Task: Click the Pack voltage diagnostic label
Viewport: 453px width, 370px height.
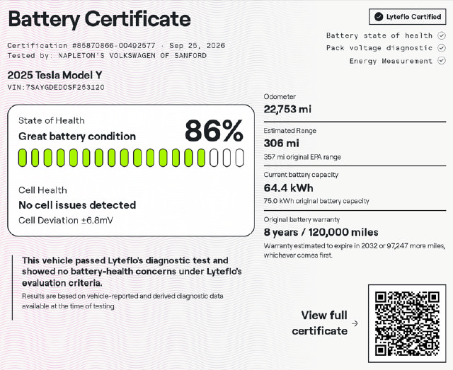Action: (x=379, y=48)
